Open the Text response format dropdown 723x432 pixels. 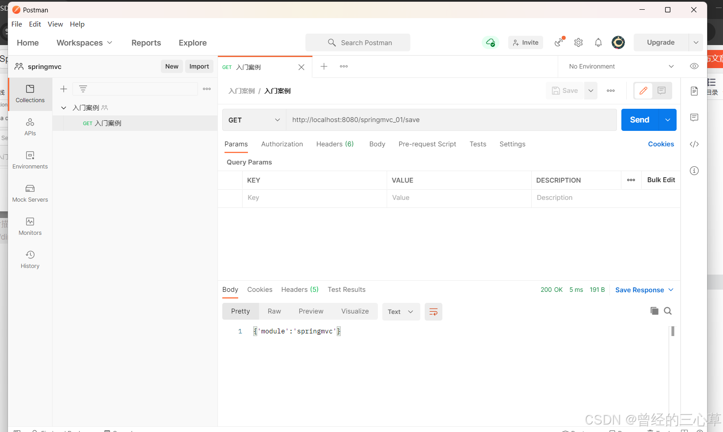click(x=401, y=312)
